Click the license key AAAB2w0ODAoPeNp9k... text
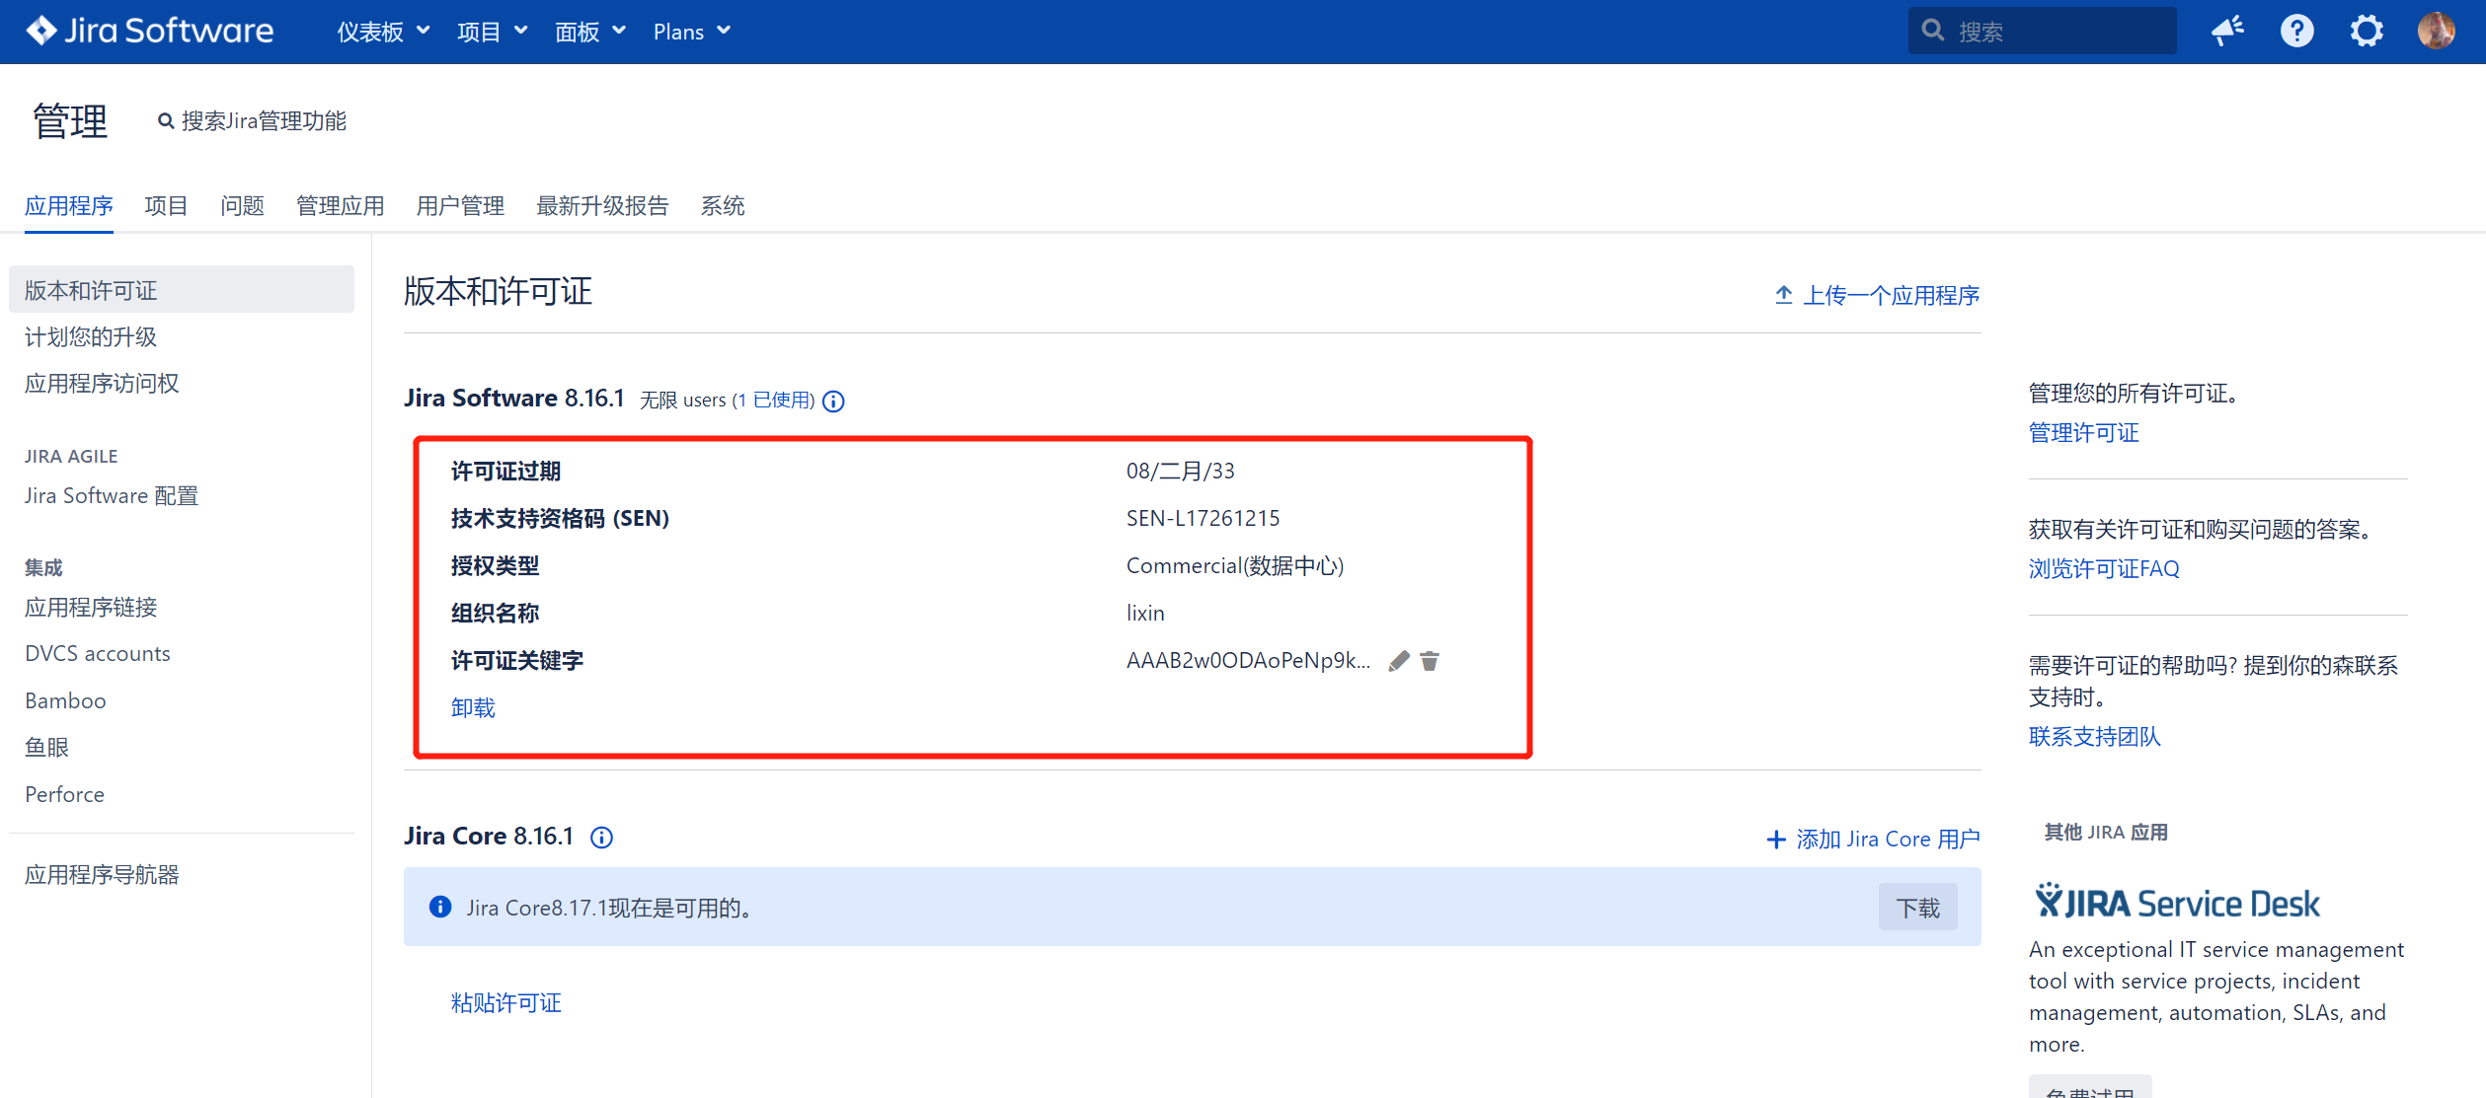The width and height of the screenshot is (2486, 1098). point(1248,661)
